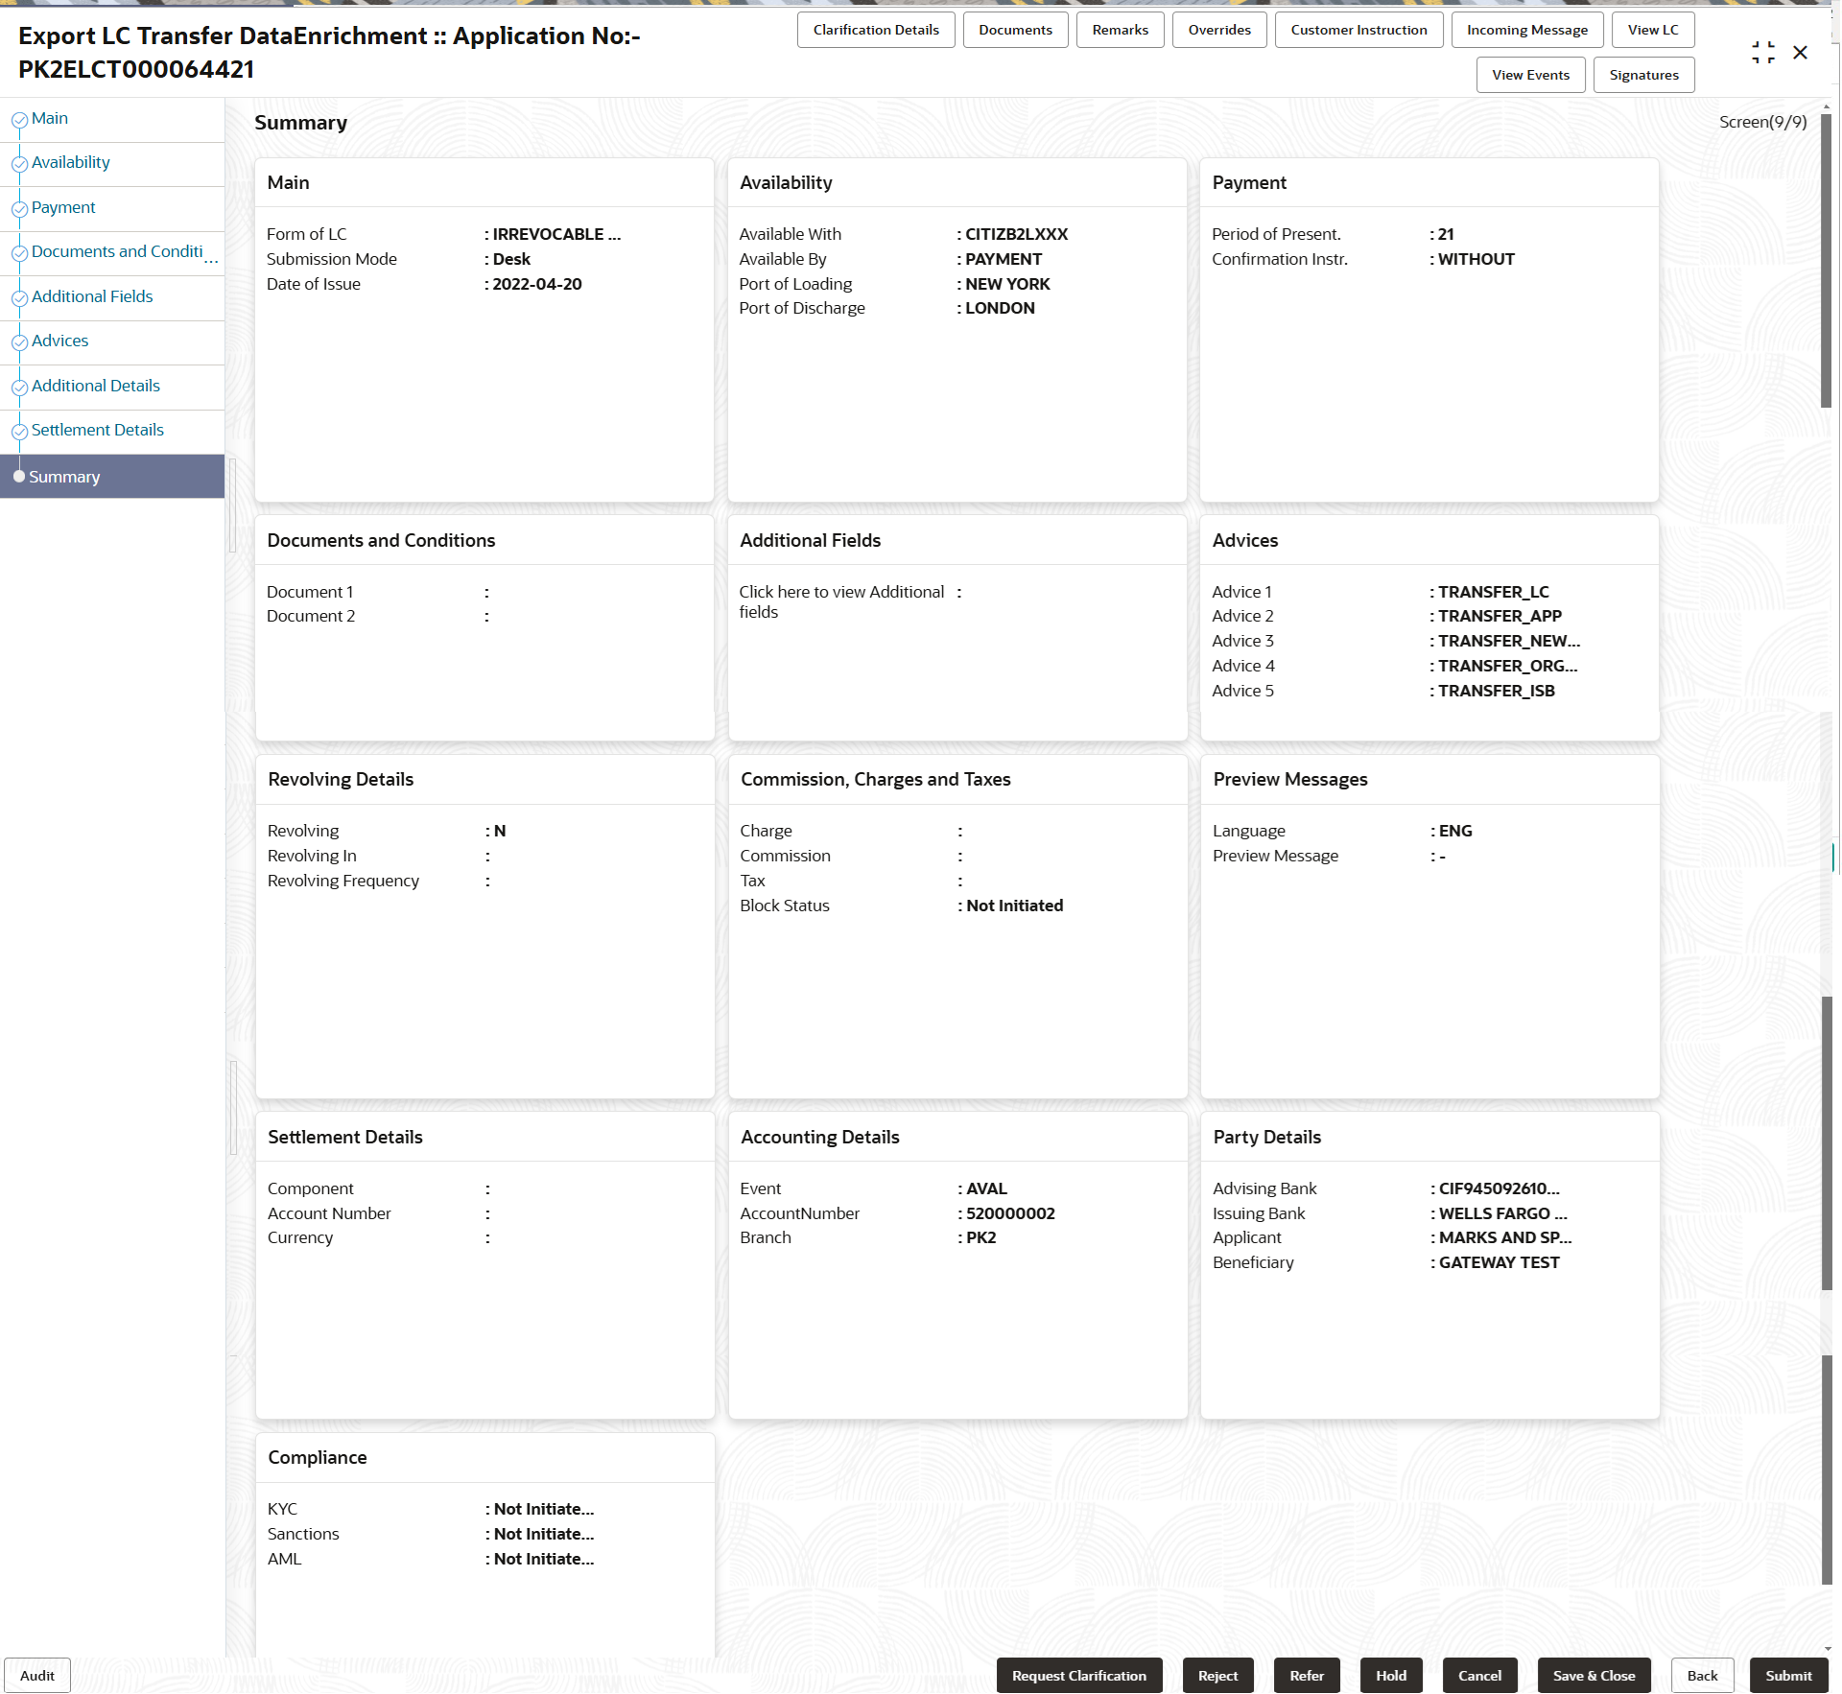
Task: Click the checkmark icon beside Main step
Action: pyautogui.click(x=19, y=120)
